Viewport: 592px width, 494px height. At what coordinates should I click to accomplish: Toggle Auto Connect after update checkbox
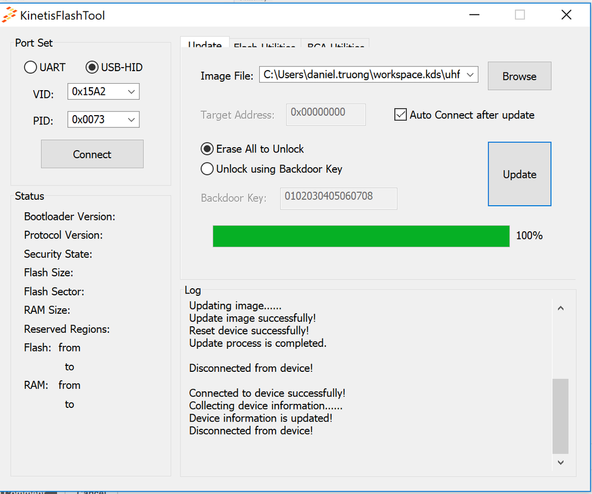(x=400, y=114)
